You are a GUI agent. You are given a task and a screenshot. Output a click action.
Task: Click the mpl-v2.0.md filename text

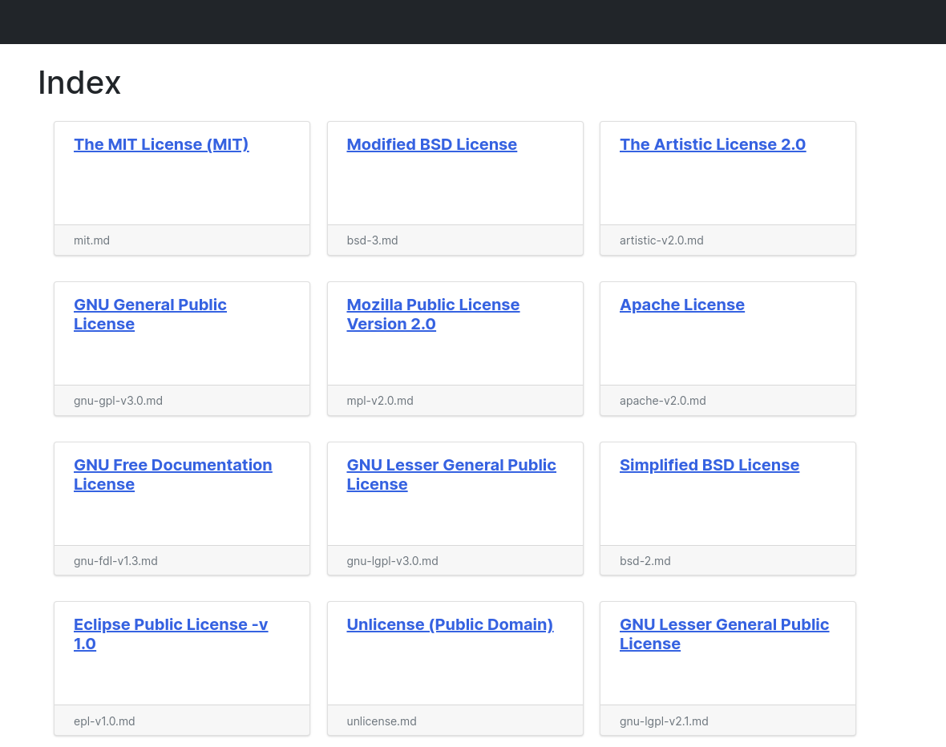pos(380,401)
